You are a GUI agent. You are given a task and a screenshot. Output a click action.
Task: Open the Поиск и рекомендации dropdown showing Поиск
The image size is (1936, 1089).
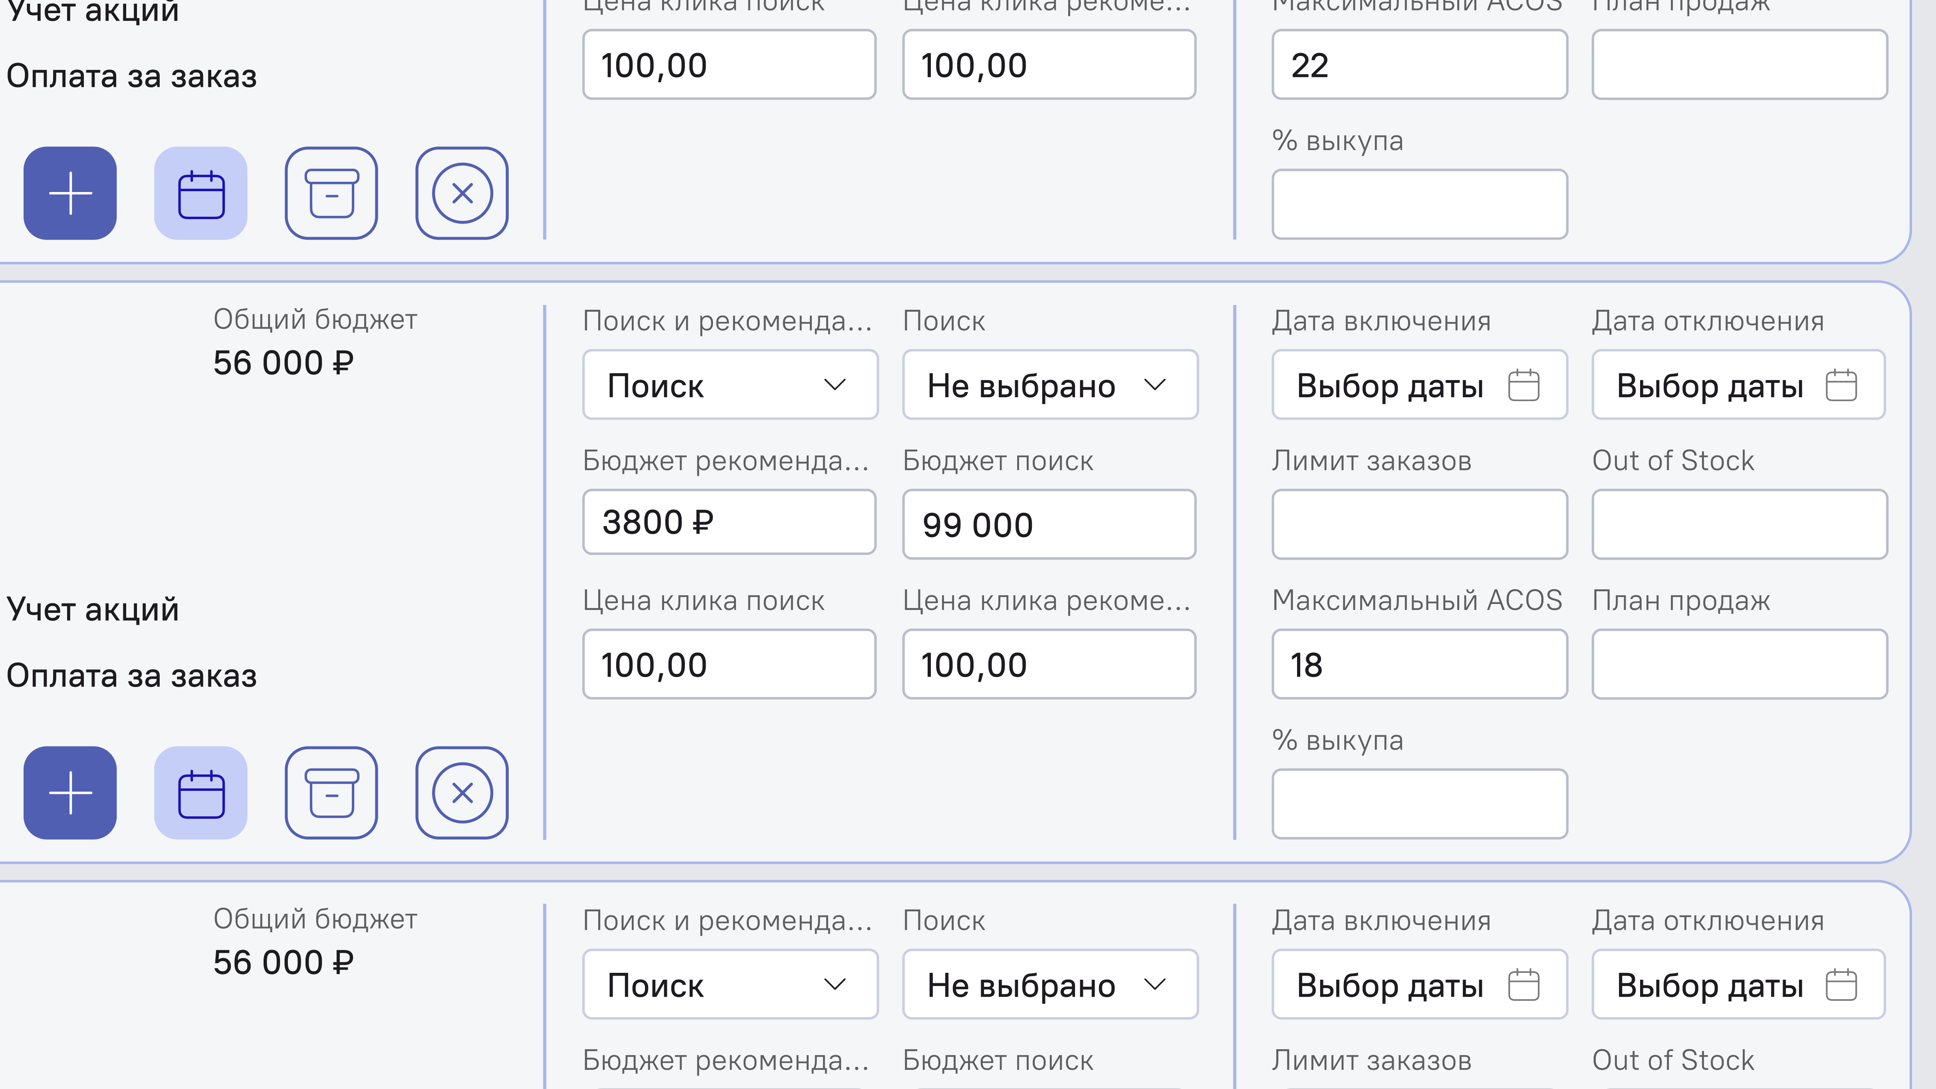click(x=729, y=384)
